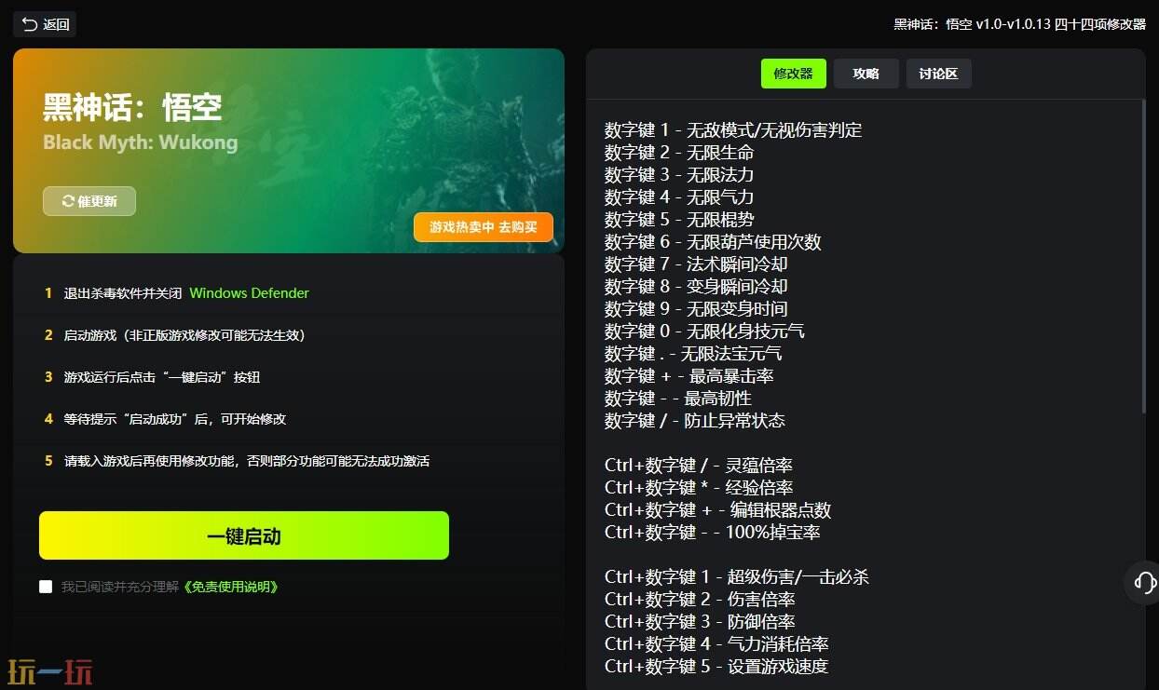Click Ctrl+数字键 4 - 气力消耗倍率 line

click(716, 644)
